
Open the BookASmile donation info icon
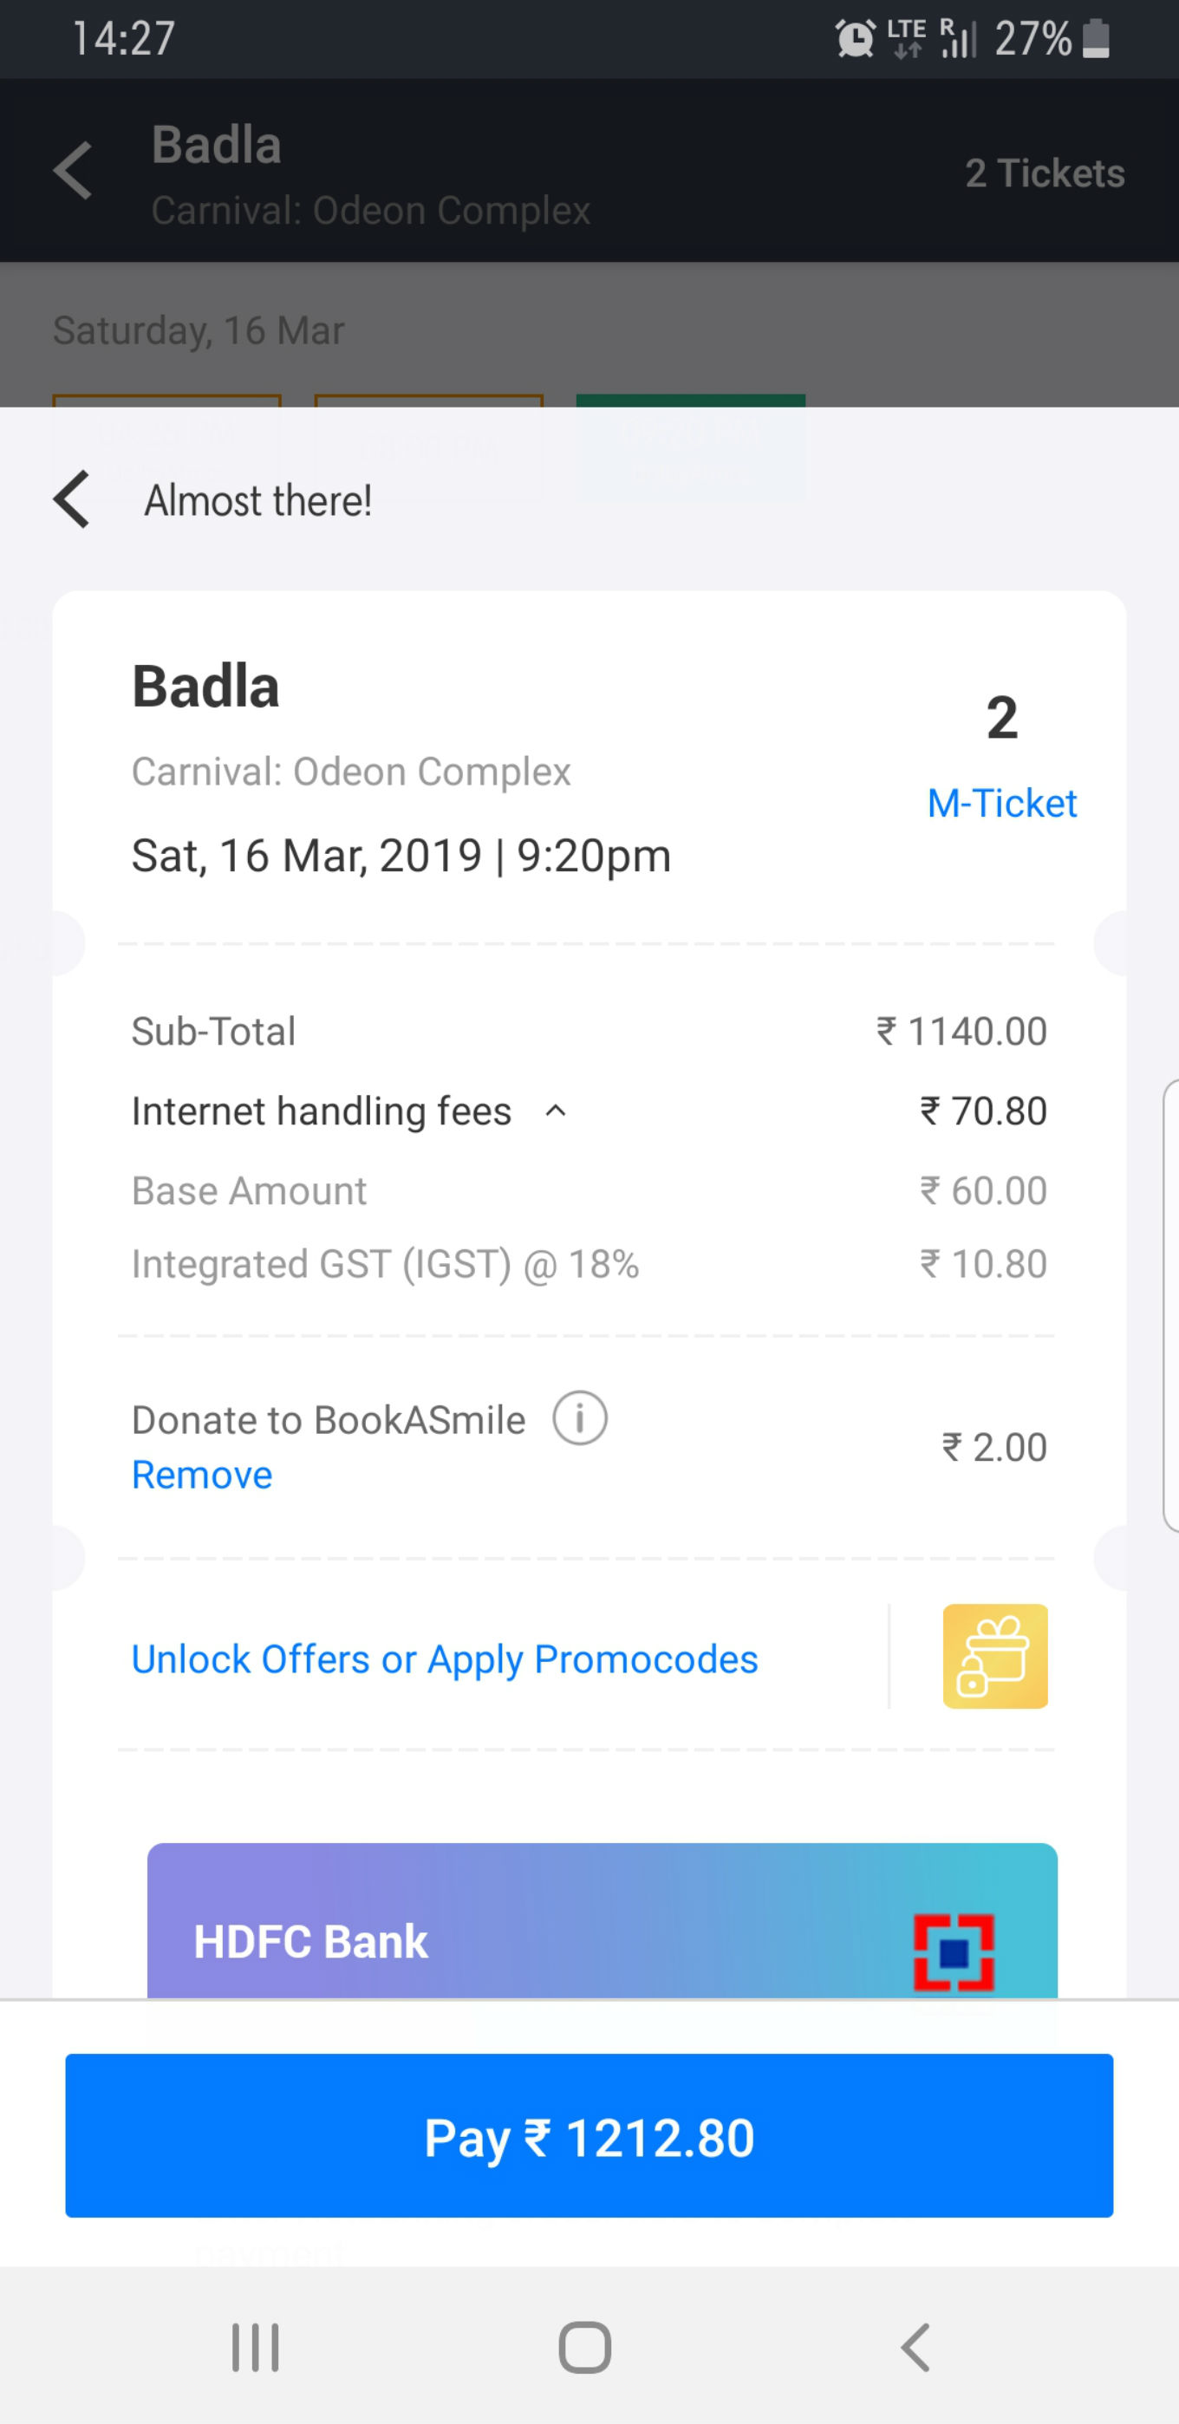(580, 1418)
